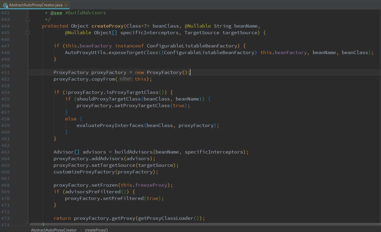The width and height of the screenshot is (381, 232).
Task: Click the return keyword on line 473
Action: (x=62, y=218)
